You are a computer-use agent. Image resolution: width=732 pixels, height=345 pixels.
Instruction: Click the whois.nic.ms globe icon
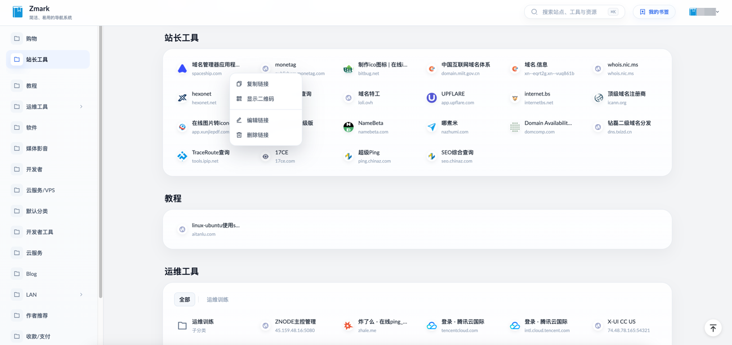(598, 69)
